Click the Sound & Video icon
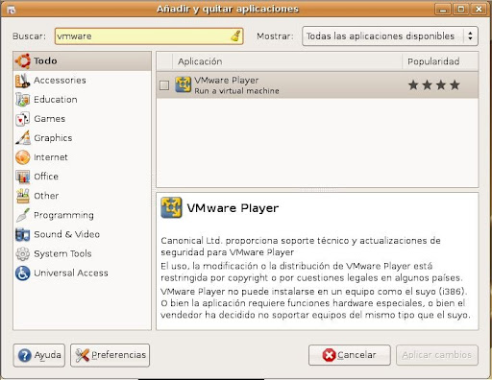Screen dimensions: 492x380 (x=22, y=234)
